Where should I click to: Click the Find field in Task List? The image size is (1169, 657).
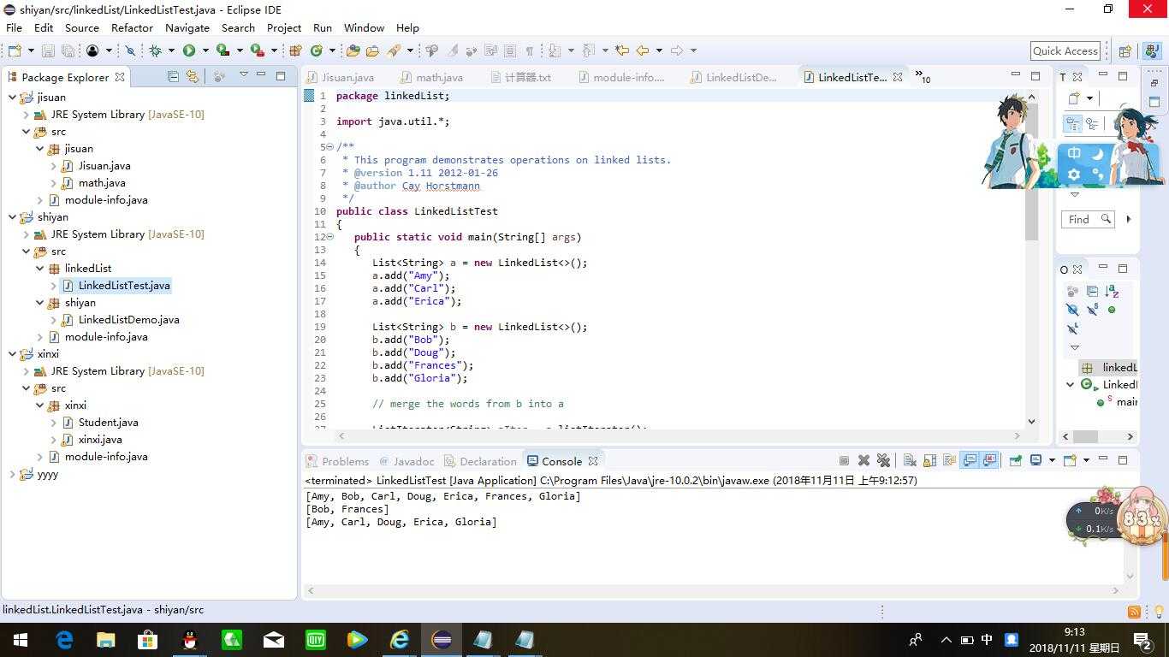(1088, 219)
